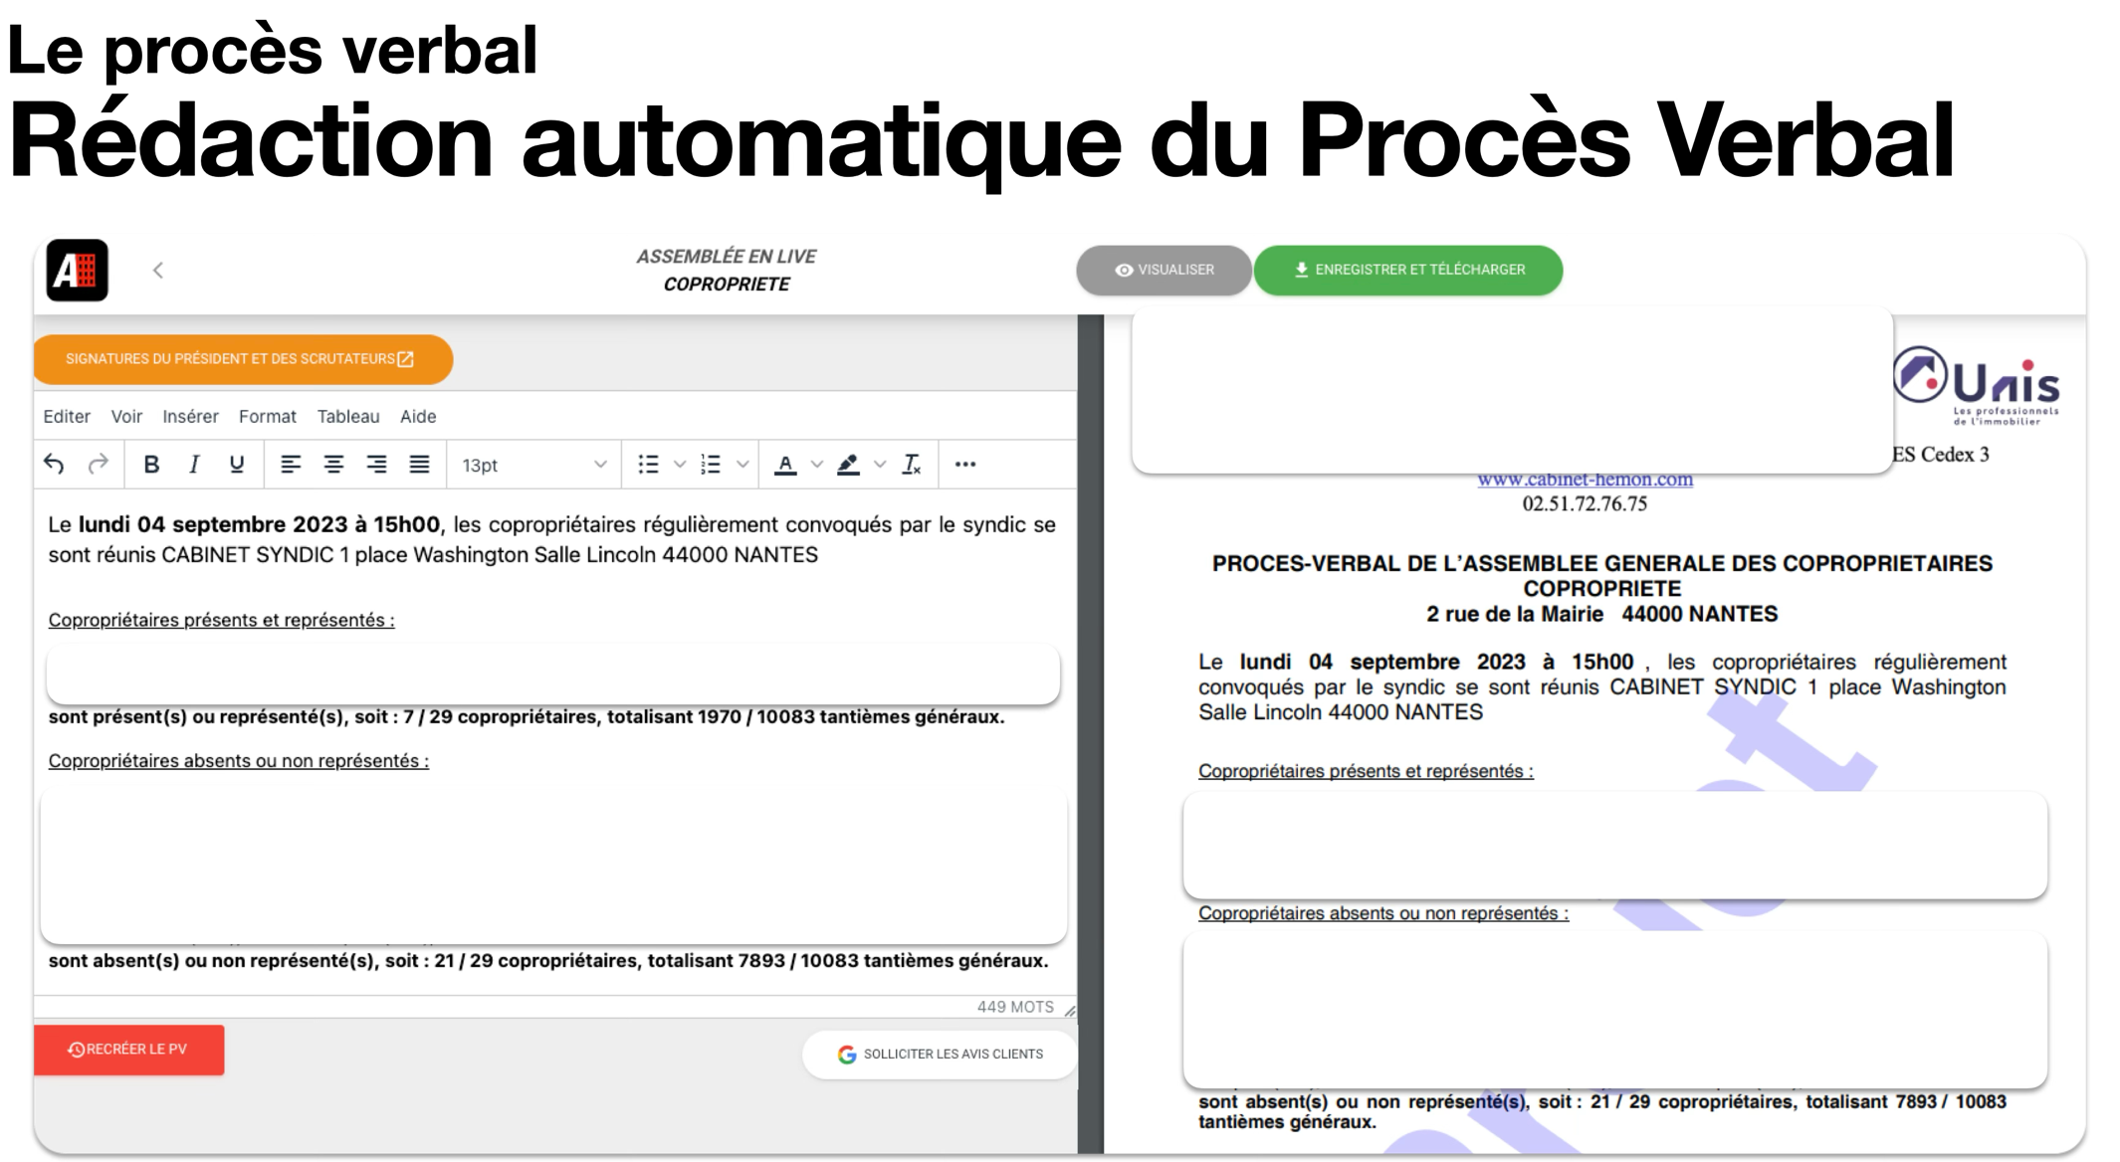This screenshot has width=2120, height=1162.
Task: Clear formatting with the Tx icon
Action: (911, 465)
